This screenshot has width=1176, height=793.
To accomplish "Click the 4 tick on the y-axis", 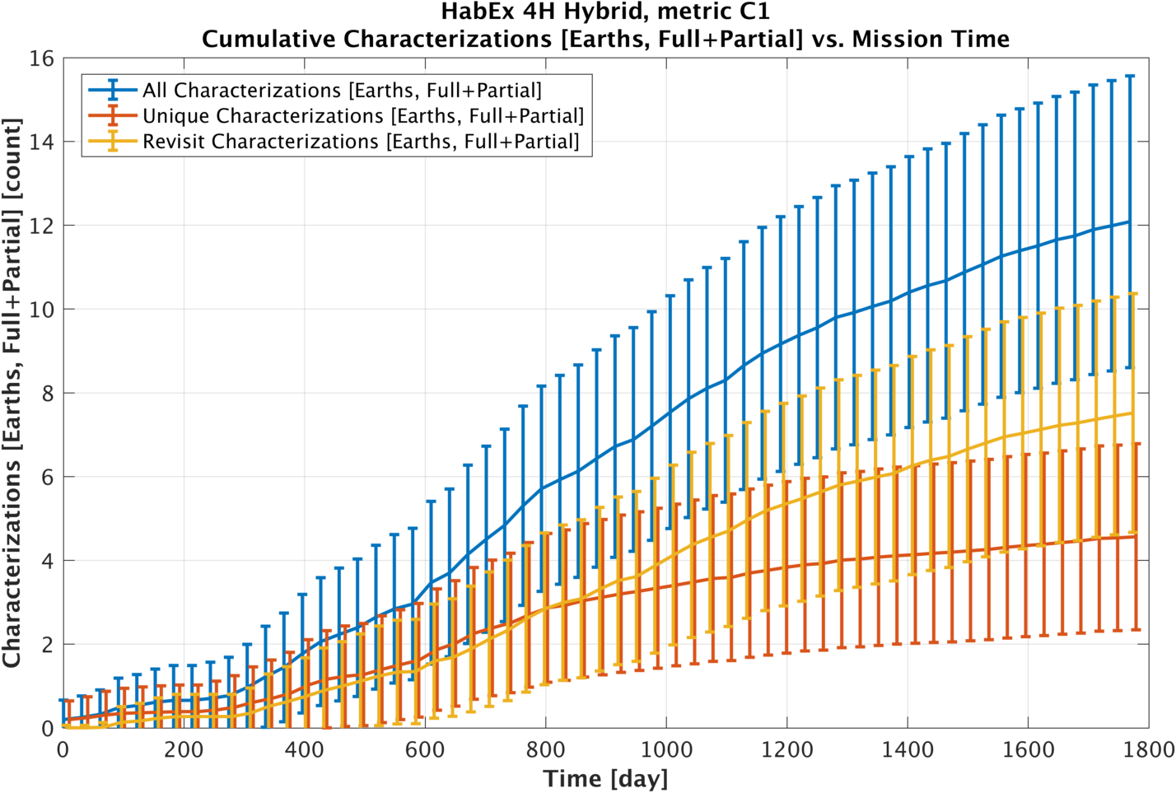I will coord(47,561).
